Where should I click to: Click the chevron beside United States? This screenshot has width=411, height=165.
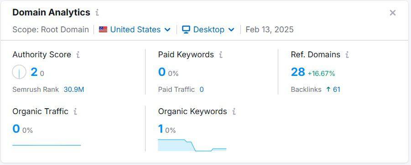point(167,30)
